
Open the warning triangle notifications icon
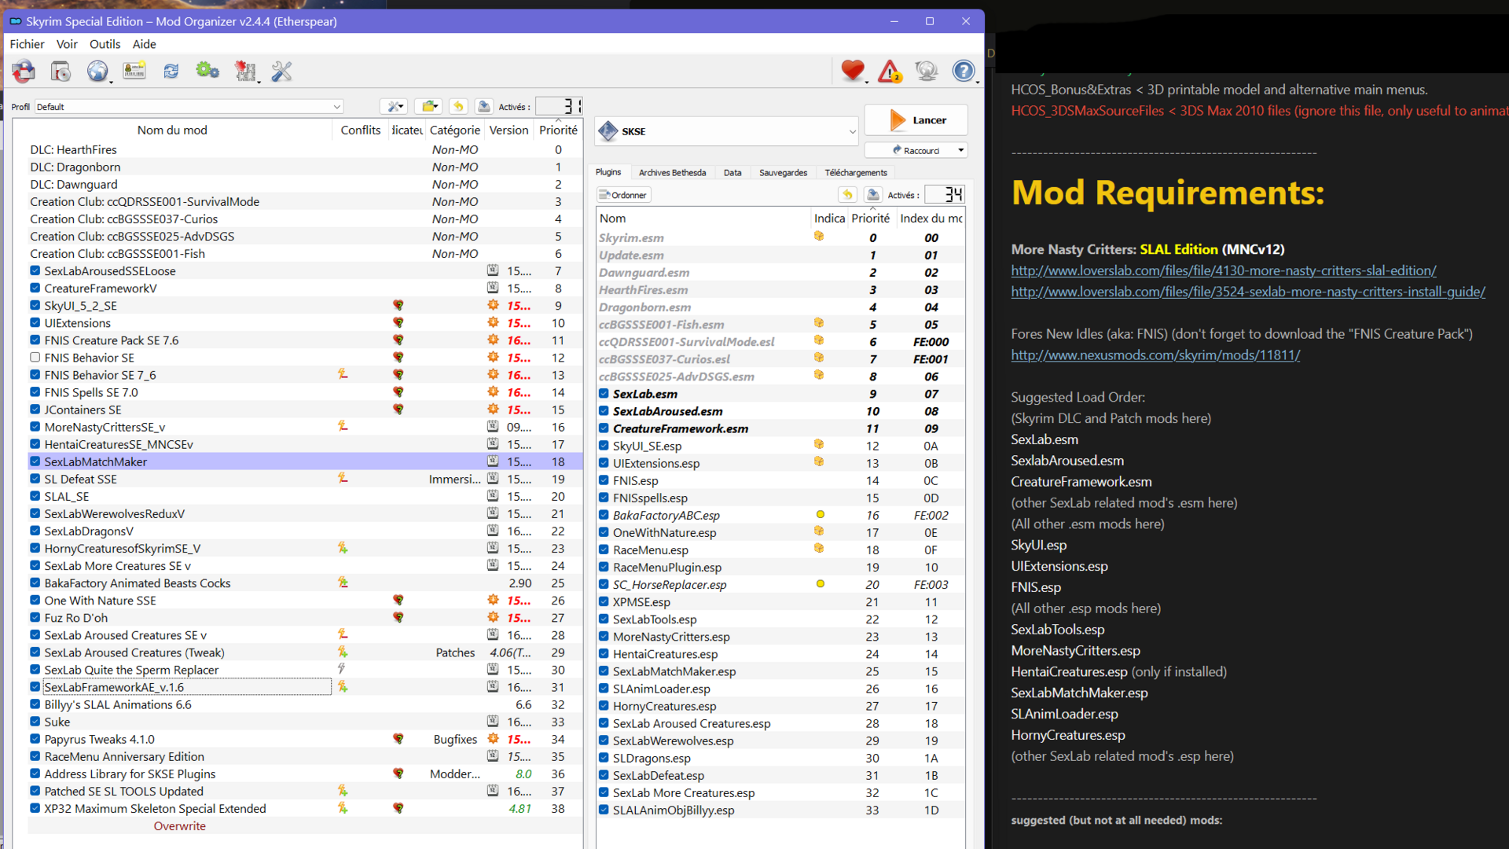coord(890,72)
